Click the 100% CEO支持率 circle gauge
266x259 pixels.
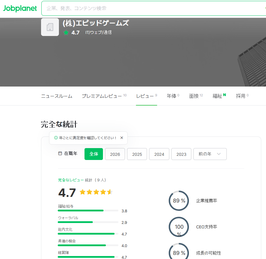coord(179,227)
